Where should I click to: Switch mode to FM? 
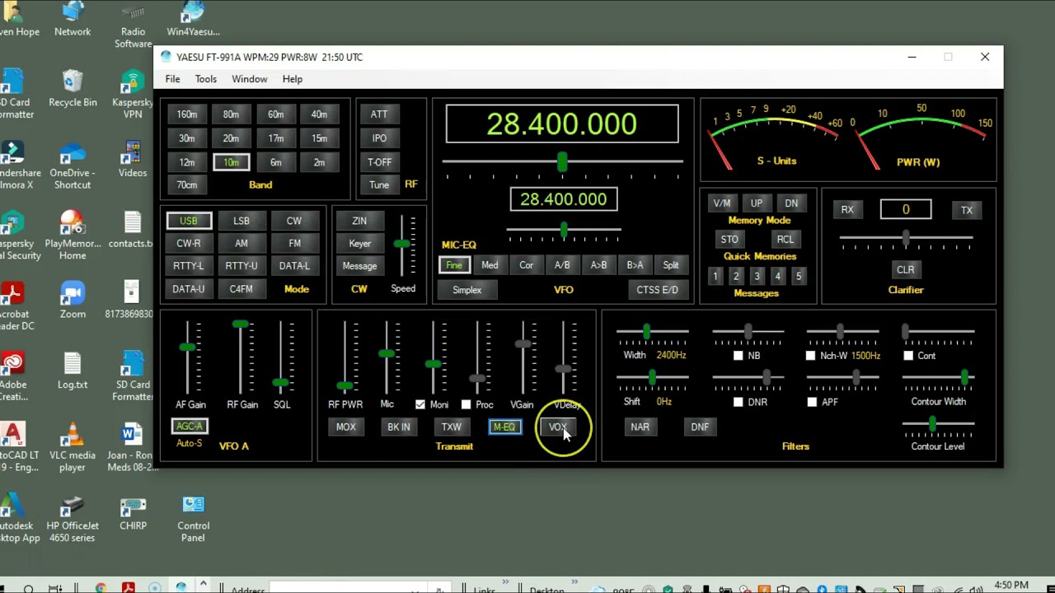click(294, 243)
